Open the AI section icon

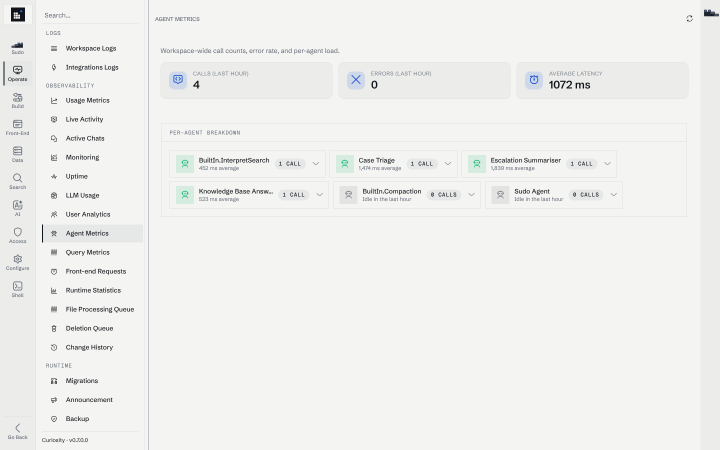pos(17,208)
